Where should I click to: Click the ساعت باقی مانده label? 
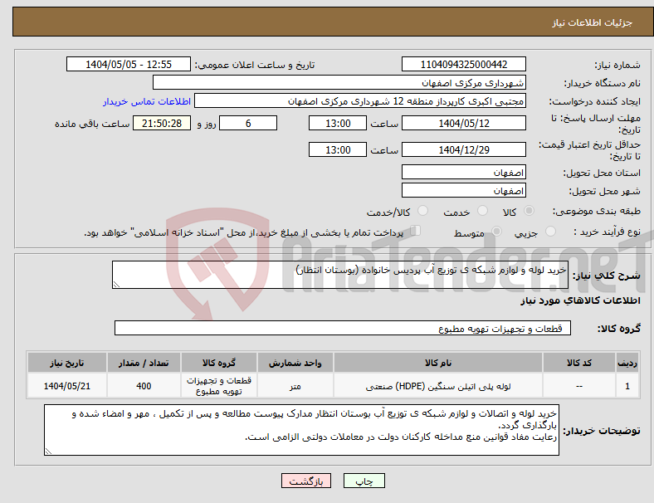point(92,124)
